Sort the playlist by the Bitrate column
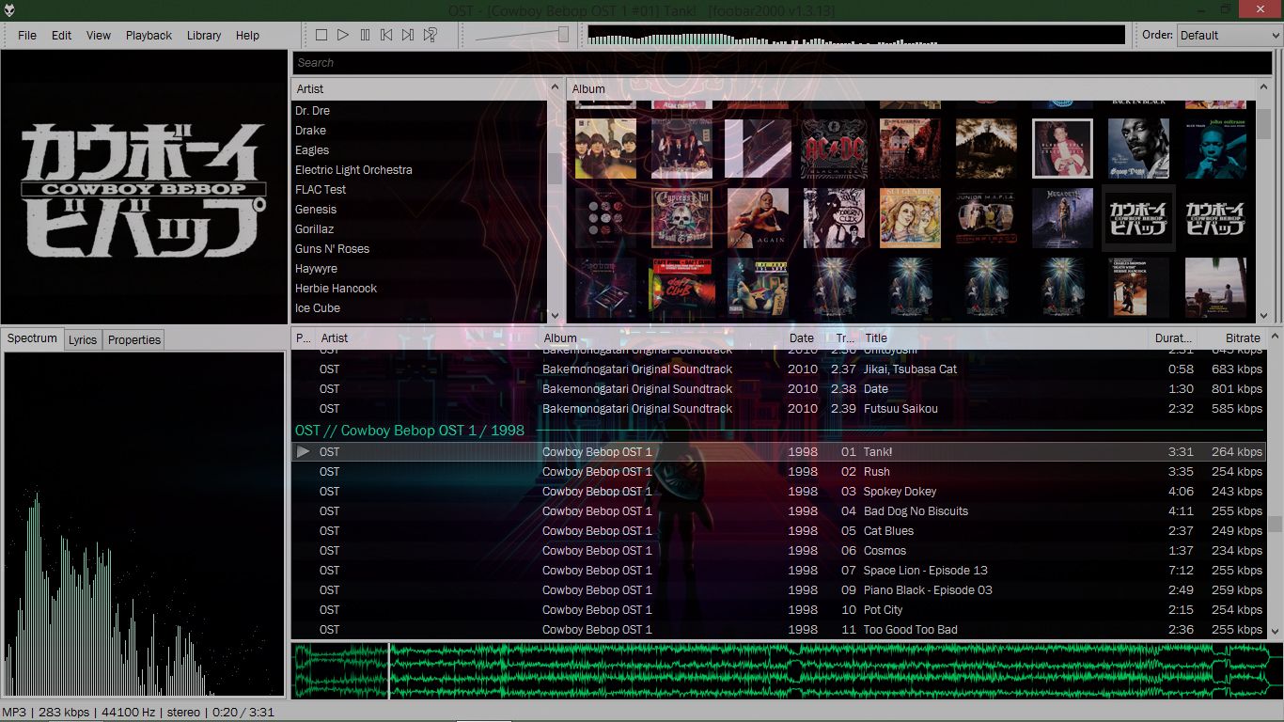Screen dimensions: 1284x722 coord(1242,337)
